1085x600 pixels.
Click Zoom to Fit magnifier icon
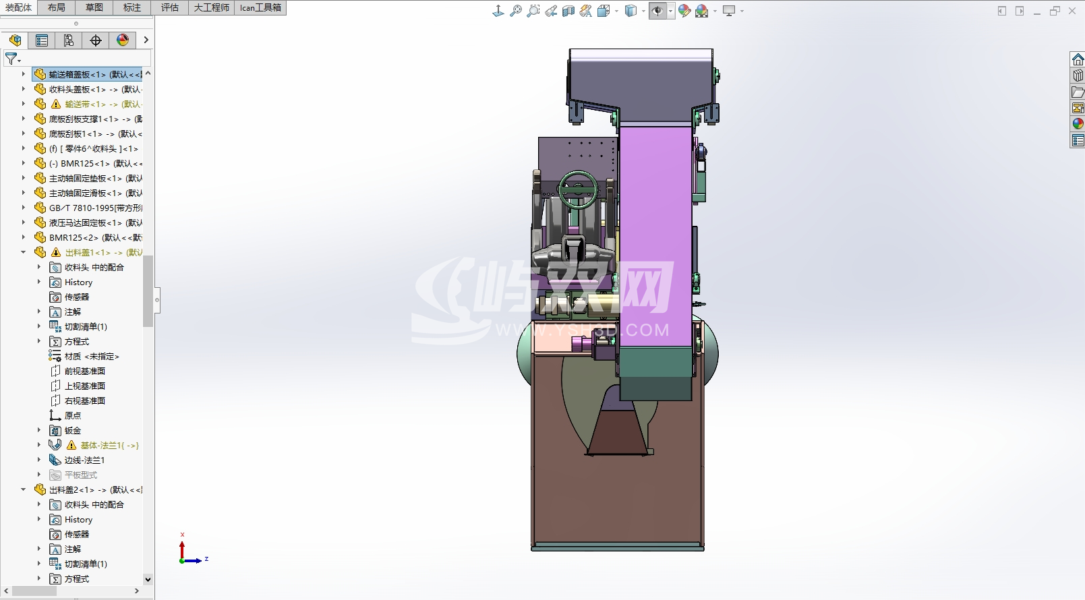point(516,11)
